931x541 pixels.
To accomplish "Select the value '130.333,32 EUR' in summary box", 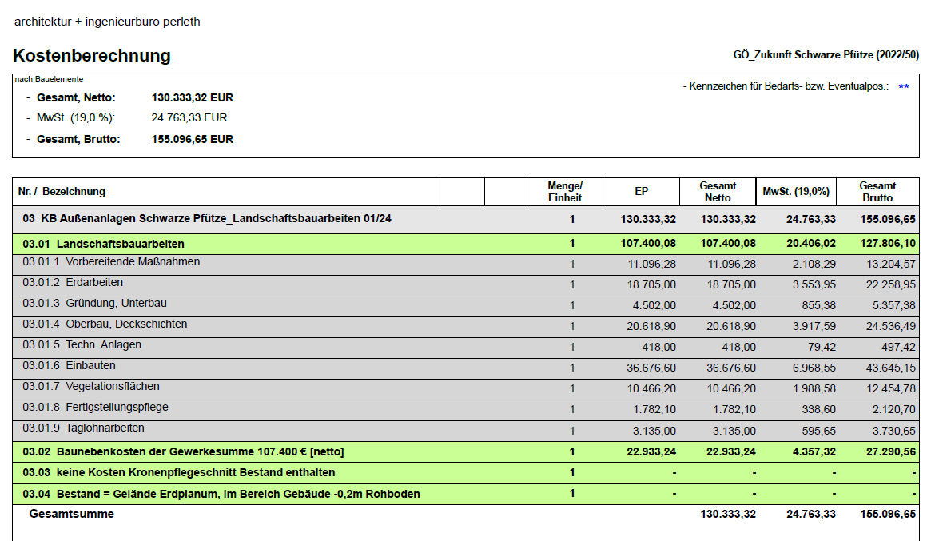I will (193, 97).
